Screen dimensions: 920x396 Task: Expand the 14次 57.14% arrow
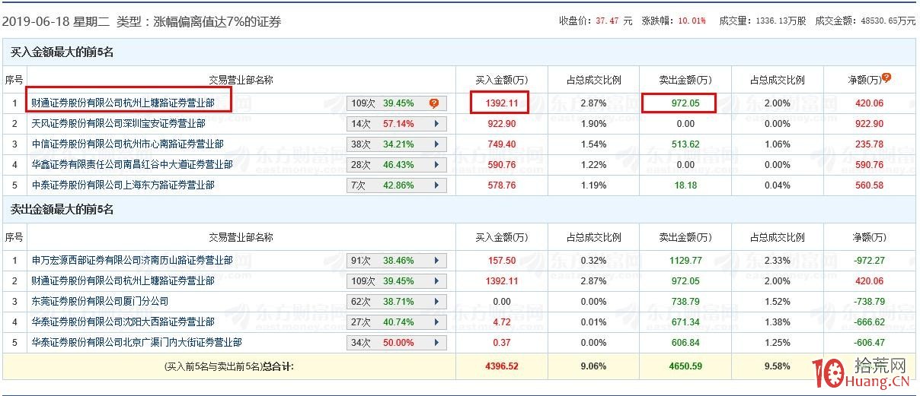click(x=436, y=124)
